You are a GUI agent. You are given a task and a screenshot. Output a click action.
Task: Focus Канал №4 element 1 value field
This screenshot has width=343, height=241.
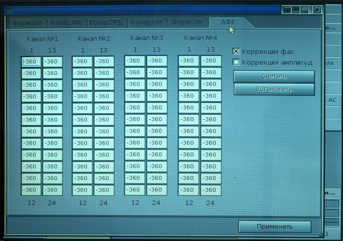click(x=188, y=61)
